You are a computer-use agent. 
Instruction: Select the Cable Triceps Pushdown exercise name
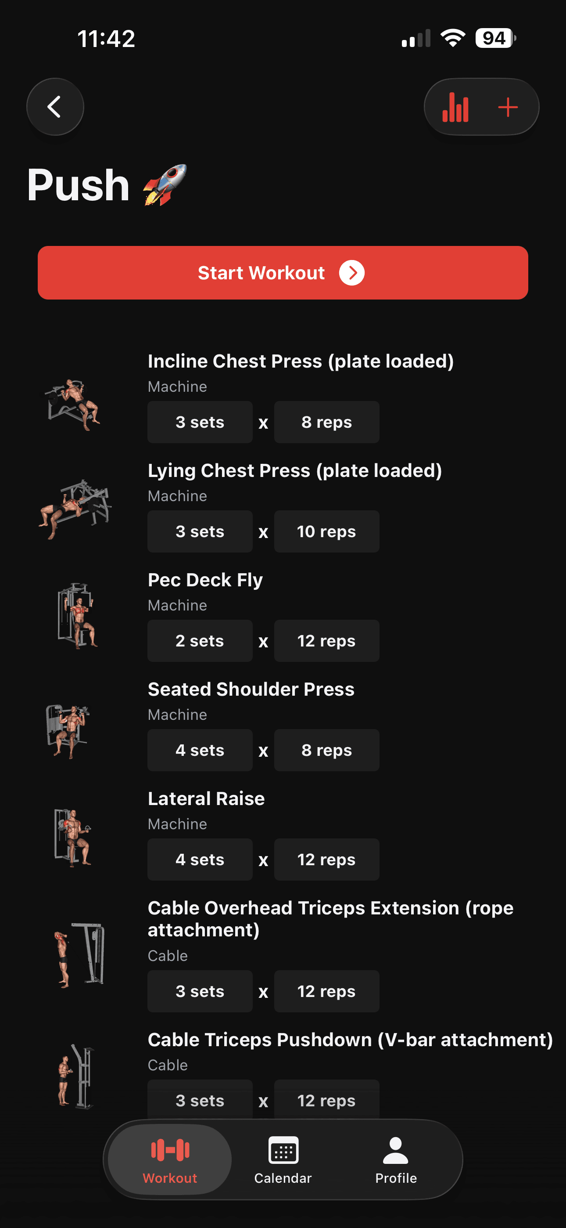pyautogui.click(x=350, y=1039)
